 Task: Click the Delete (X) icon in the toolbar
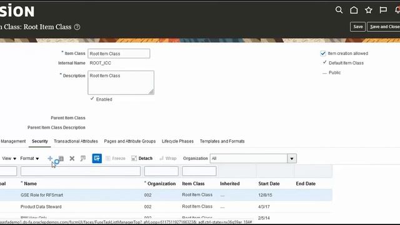coord(72,158)
